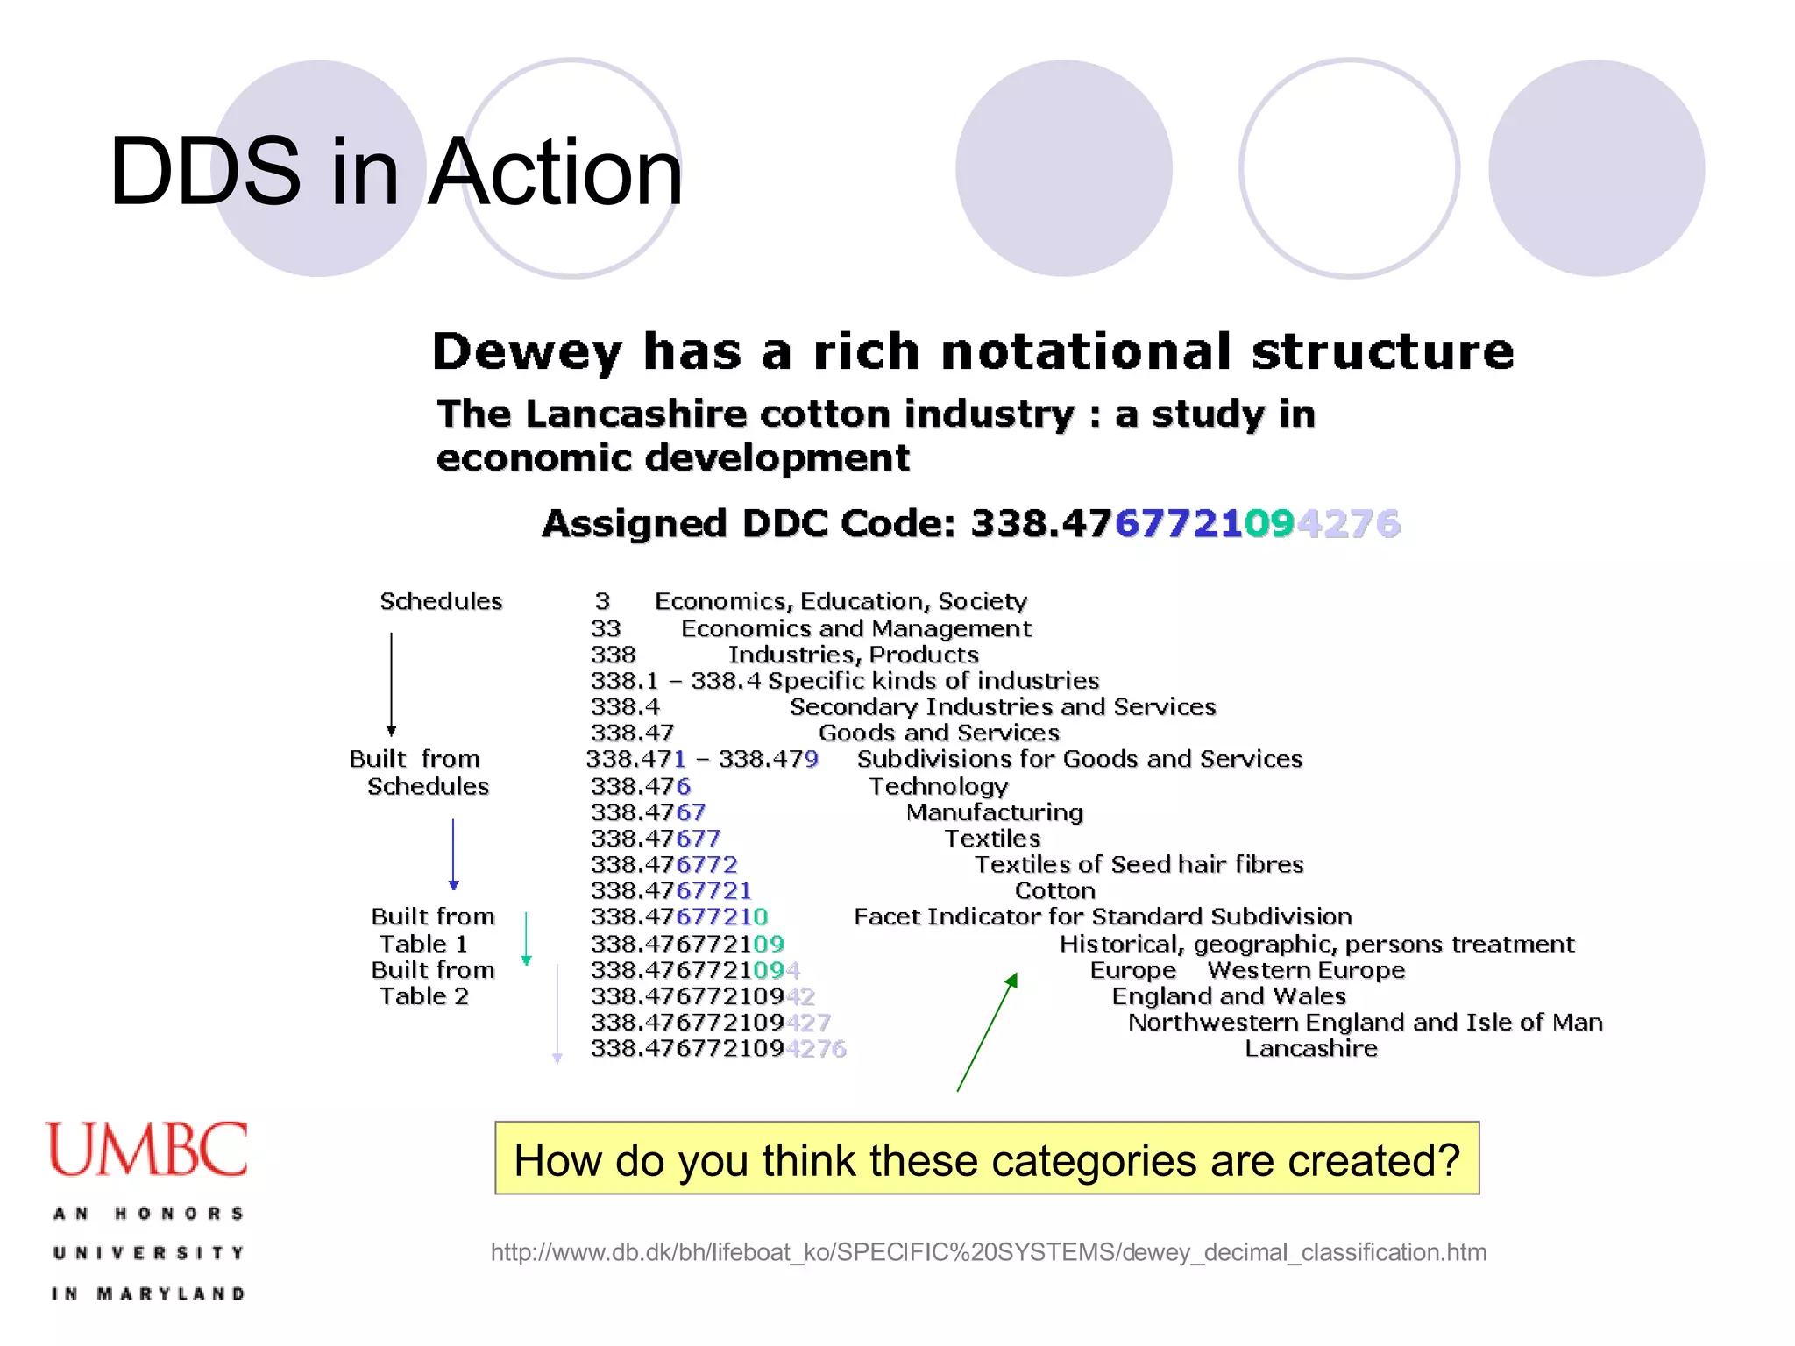The height and width of the screenshot is (1346, 1795).
Task: Select 'Secondary Industries and Services' text
Action: click(1003, 707)
